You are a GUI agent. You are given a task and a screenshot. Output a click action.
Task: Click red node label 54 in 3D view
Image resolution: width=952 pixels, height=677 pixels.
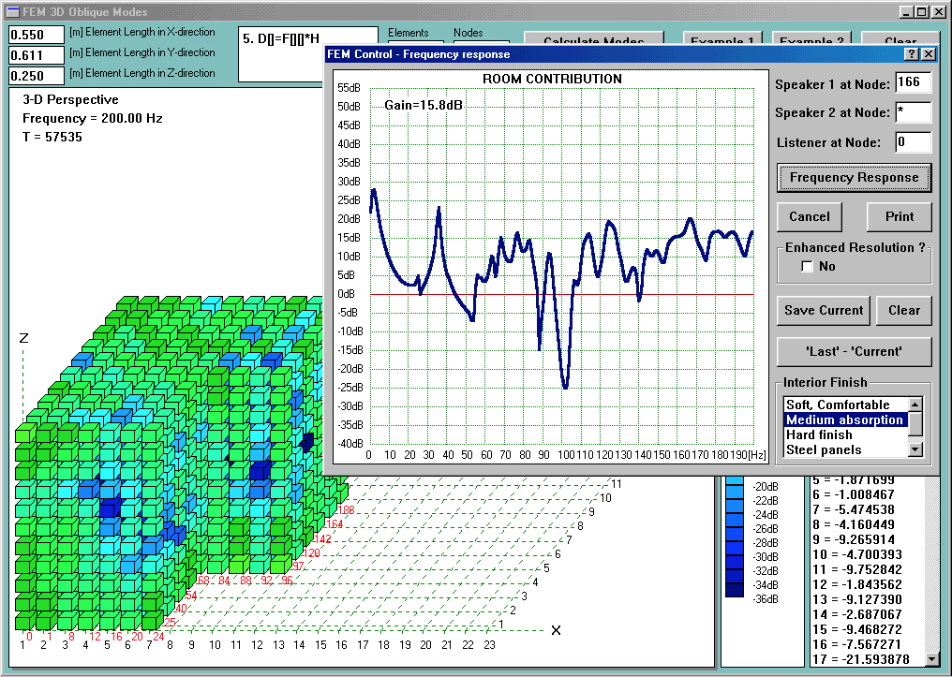191,596
